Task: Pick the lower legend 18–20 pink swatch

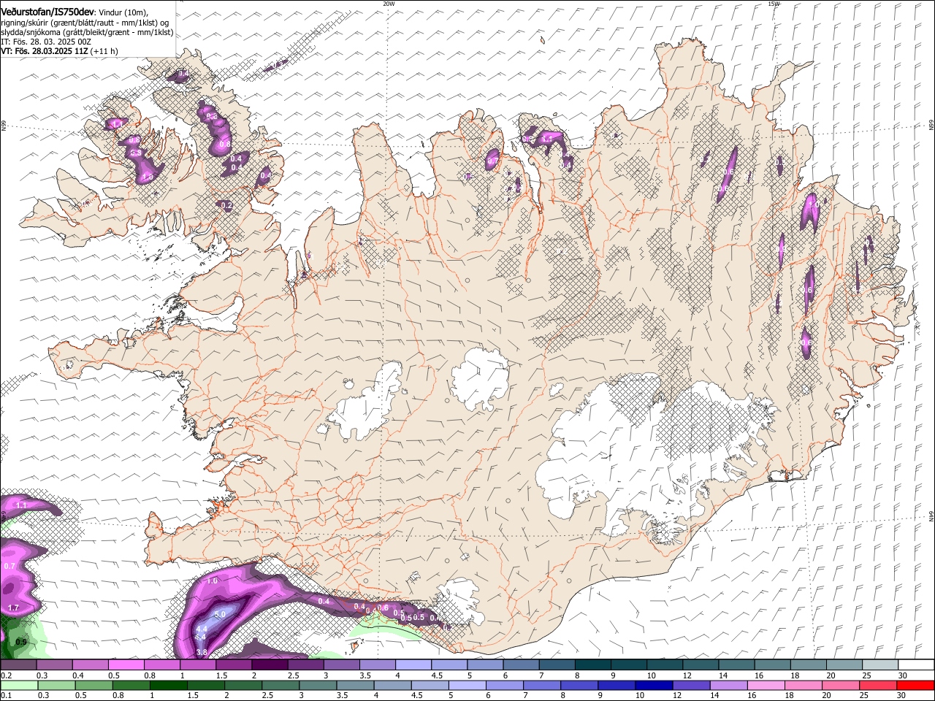Action: point(804,685)
